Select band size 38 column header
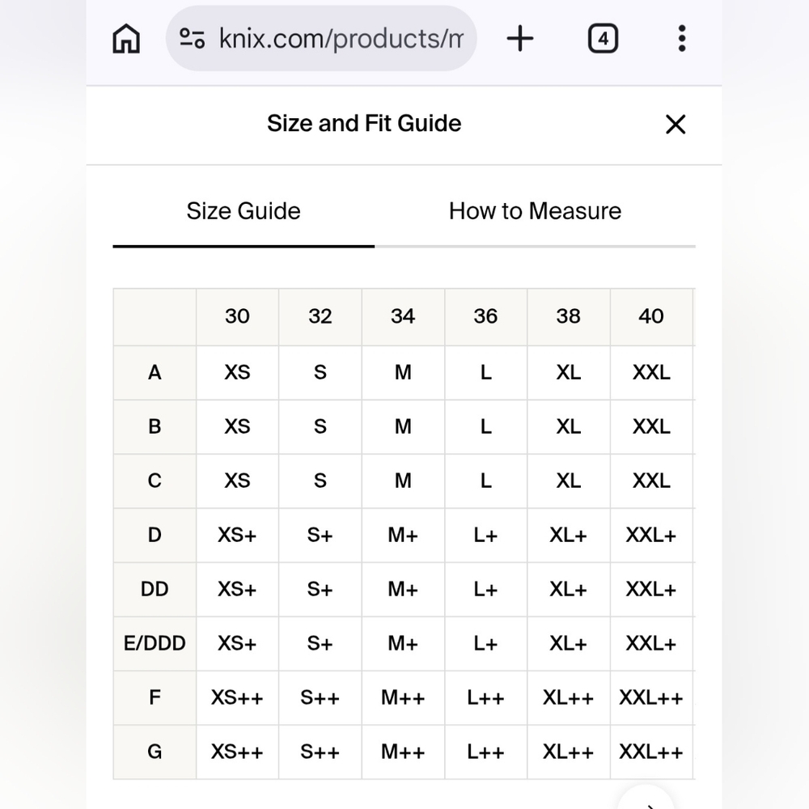This screenshot has width=809, height=809. [569, 317]
